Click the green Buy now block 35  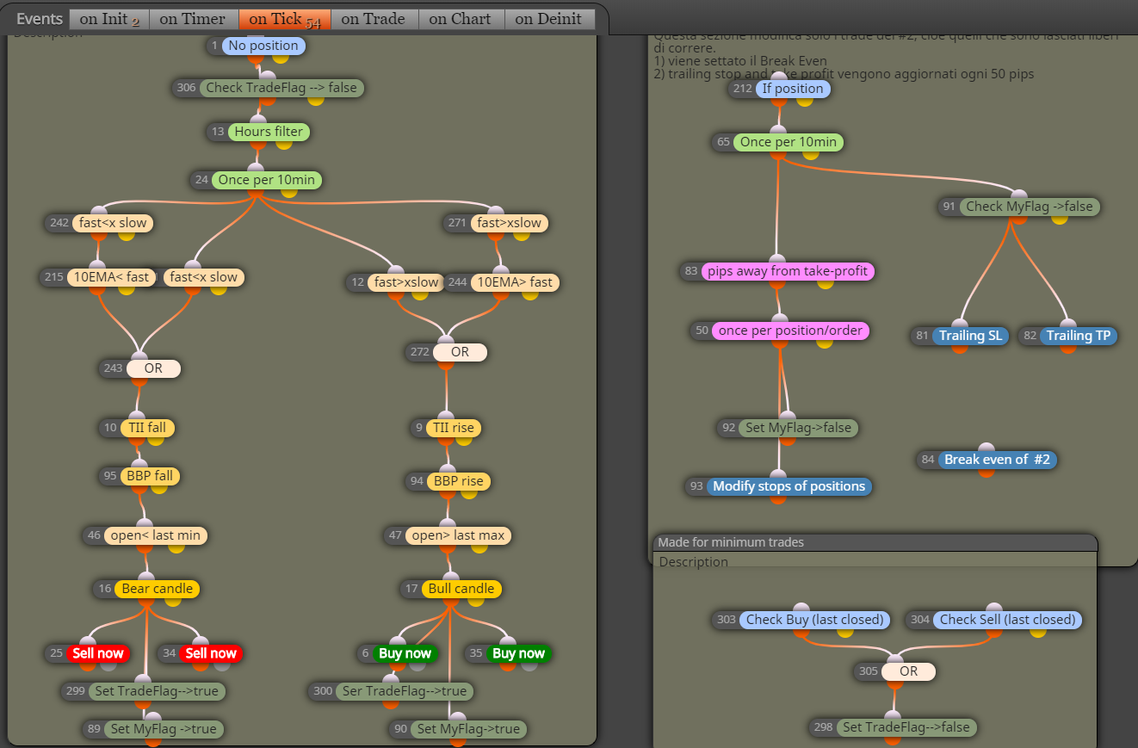517,653
